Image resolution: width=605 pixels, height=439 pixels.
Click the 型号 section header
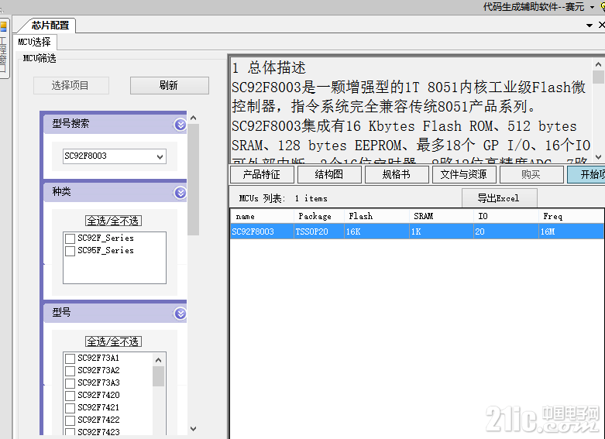(115, 313)
